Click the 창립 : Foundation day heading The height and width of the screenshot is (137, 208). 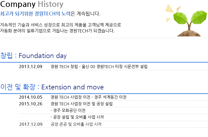click(33, 56)
